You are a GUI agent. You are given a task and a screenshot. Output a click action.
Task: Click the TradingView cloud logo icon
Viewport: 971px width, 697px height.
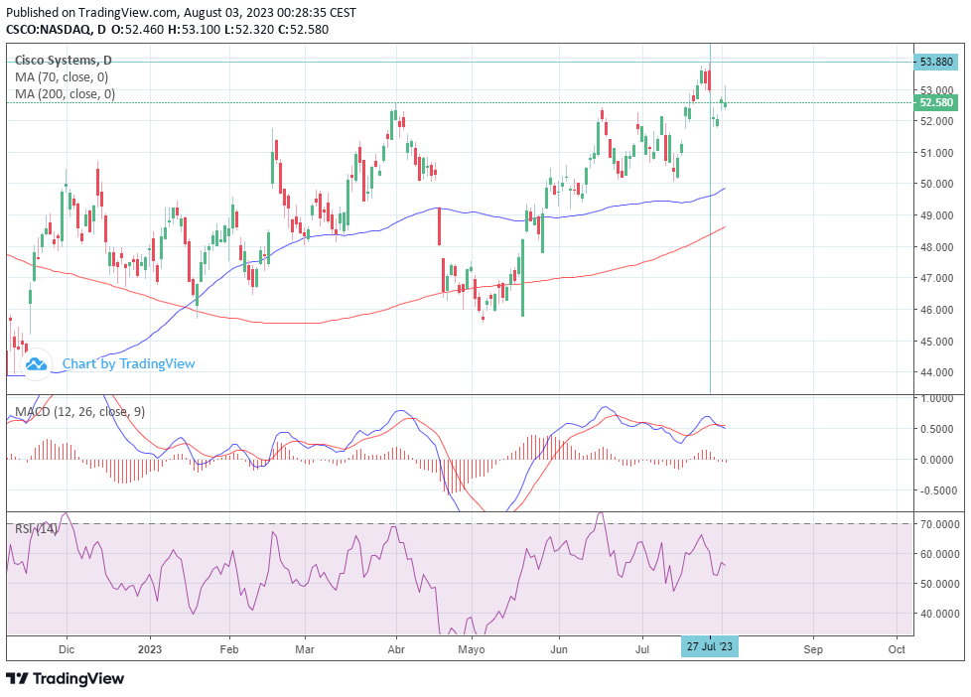pyautogui.click(x=36, y=363)
